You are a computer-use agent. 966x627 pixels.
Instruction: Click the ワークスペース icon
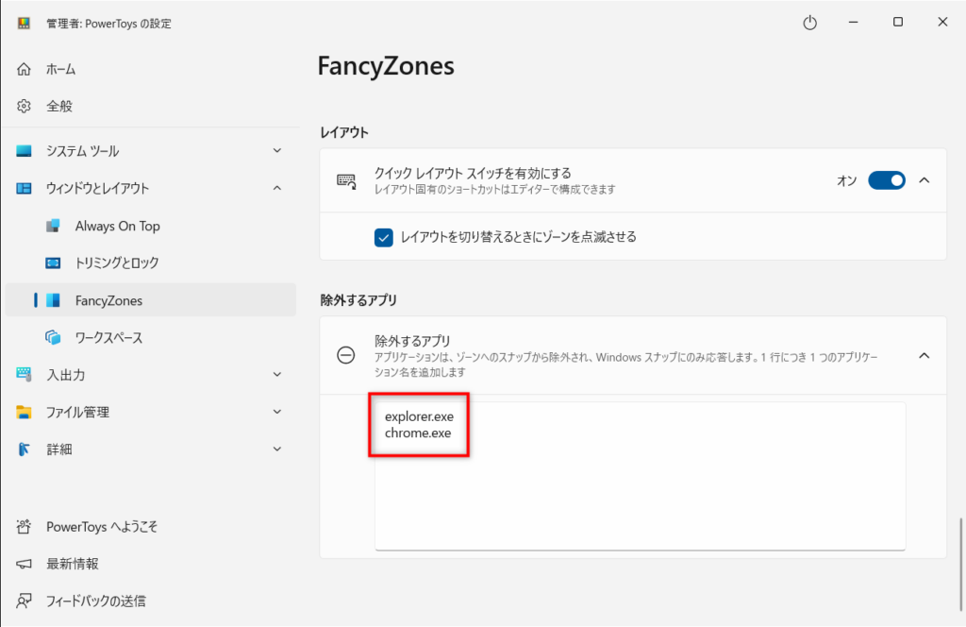coord(54,337)
